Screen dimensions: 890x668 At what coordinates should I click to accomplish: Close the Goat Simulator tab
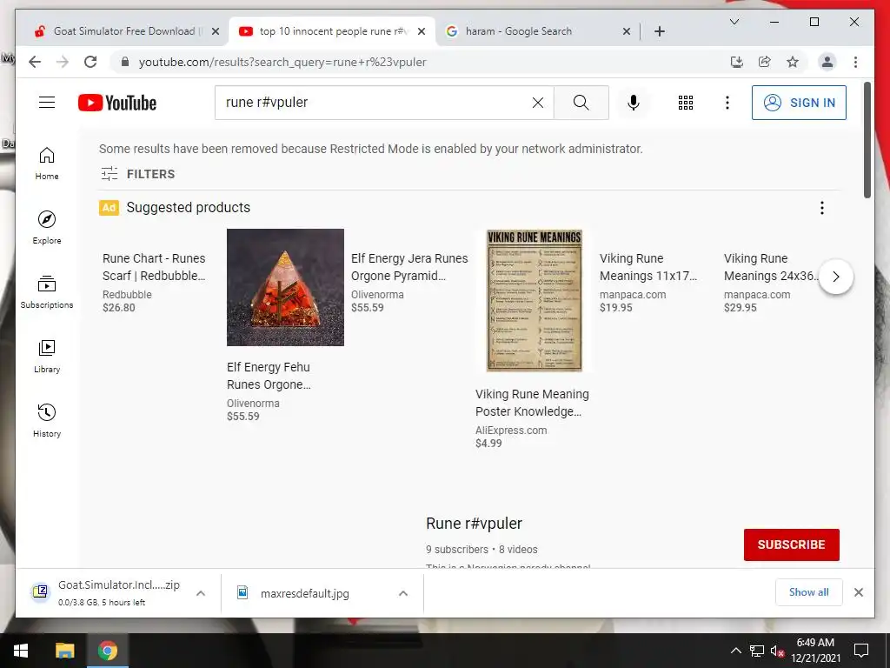pyautogui.click(x=216, y=31)
